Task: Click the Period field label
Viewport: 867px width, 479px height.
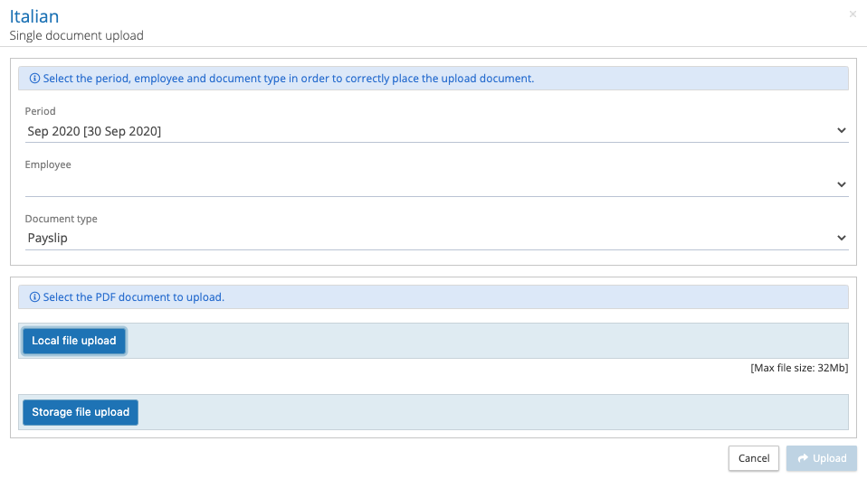Action: point(40,111)
